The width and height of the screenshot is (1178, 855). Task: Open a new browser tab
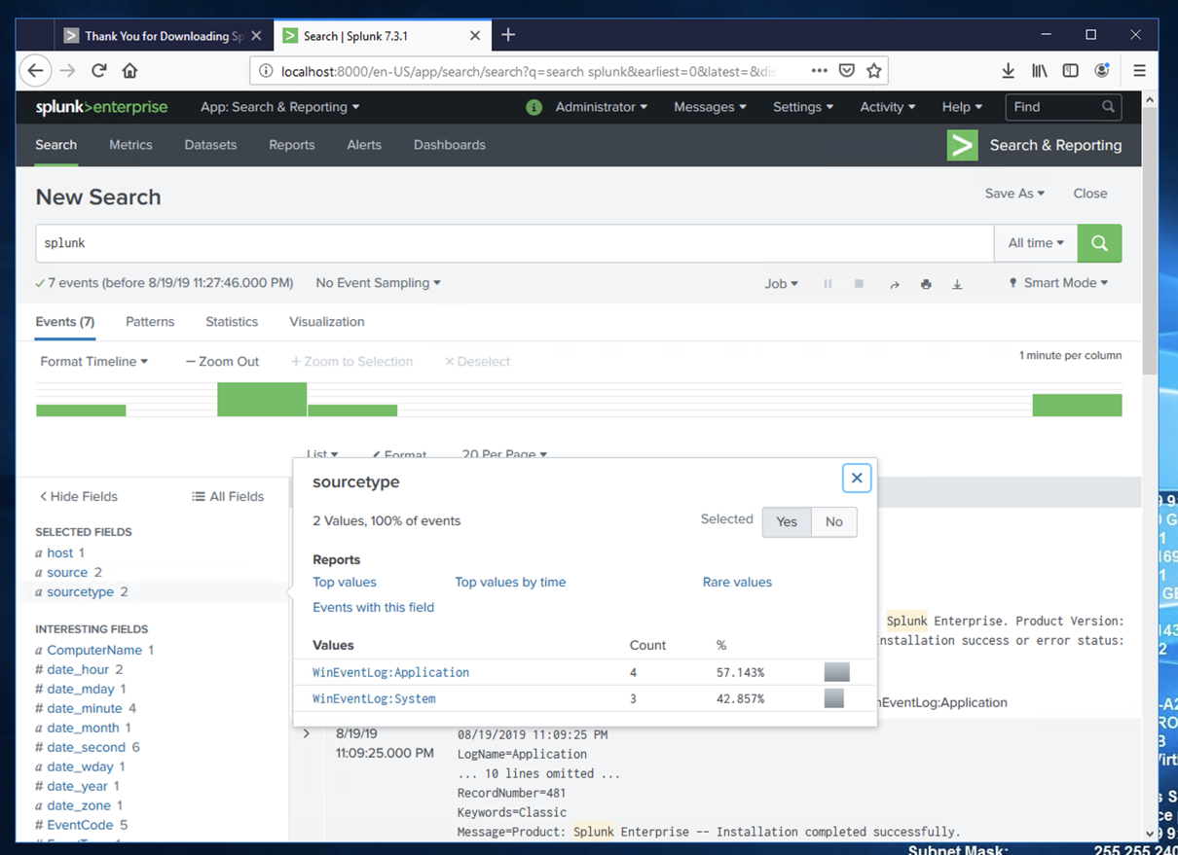tap(507, 35)
